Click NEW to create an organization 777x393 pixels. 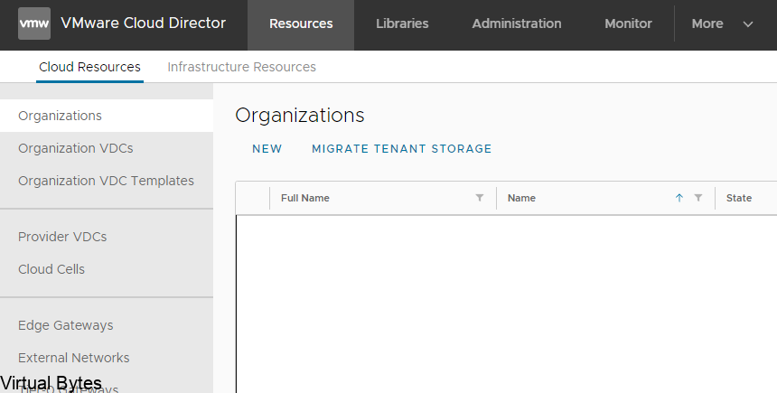pyautogui.click(x=267, y=149)
